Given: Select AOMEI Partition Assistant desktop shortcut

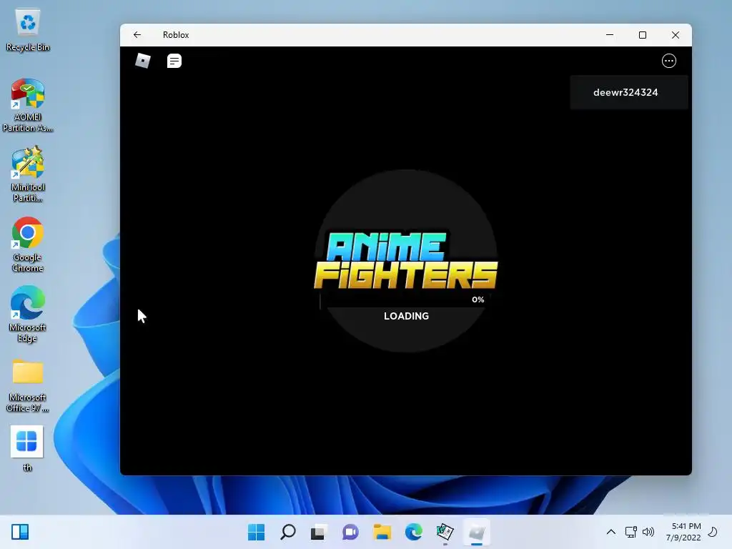Looking at the screenshot, I should (x=28, y=106).
